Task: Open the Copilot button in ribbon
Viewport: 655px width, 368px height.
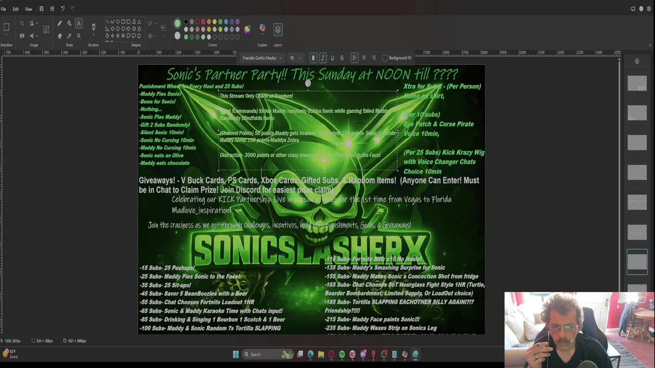Action: click(263, 27)
